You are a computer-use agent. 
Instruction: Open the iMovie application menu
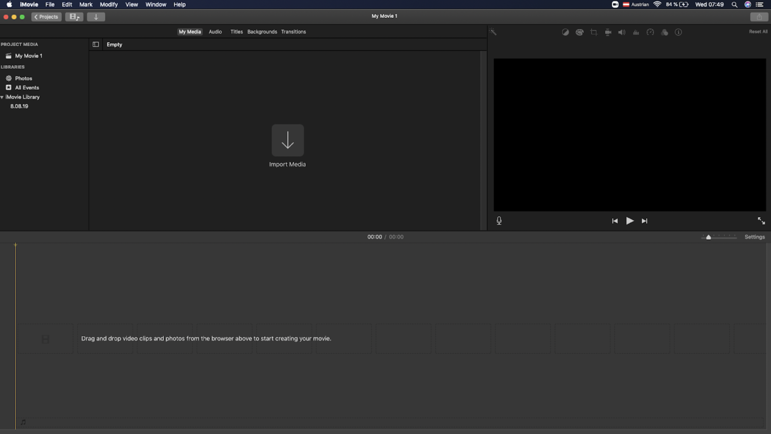coord(29,4)
